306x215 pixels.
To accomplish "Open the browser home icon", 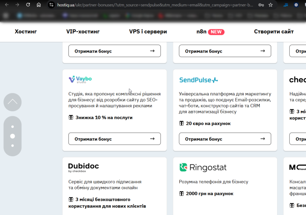I will click(39, 5).
